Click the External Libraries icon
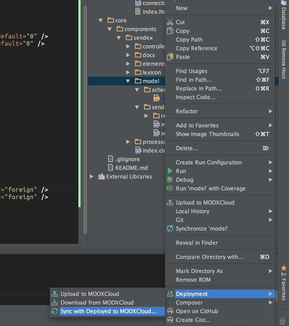 click(x=101, y=176)
